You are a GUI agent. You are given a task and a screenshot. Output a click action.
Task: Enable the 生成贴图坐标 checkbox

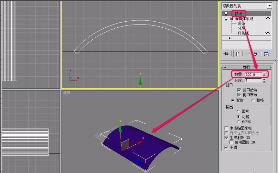click(226, 128)
